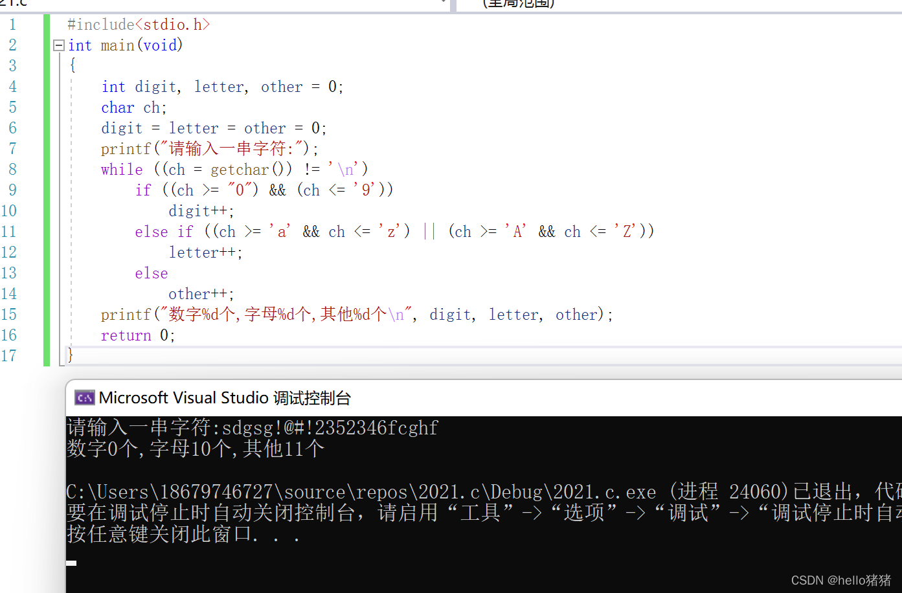Click the #include<stdio.h> line

(139, 25)
